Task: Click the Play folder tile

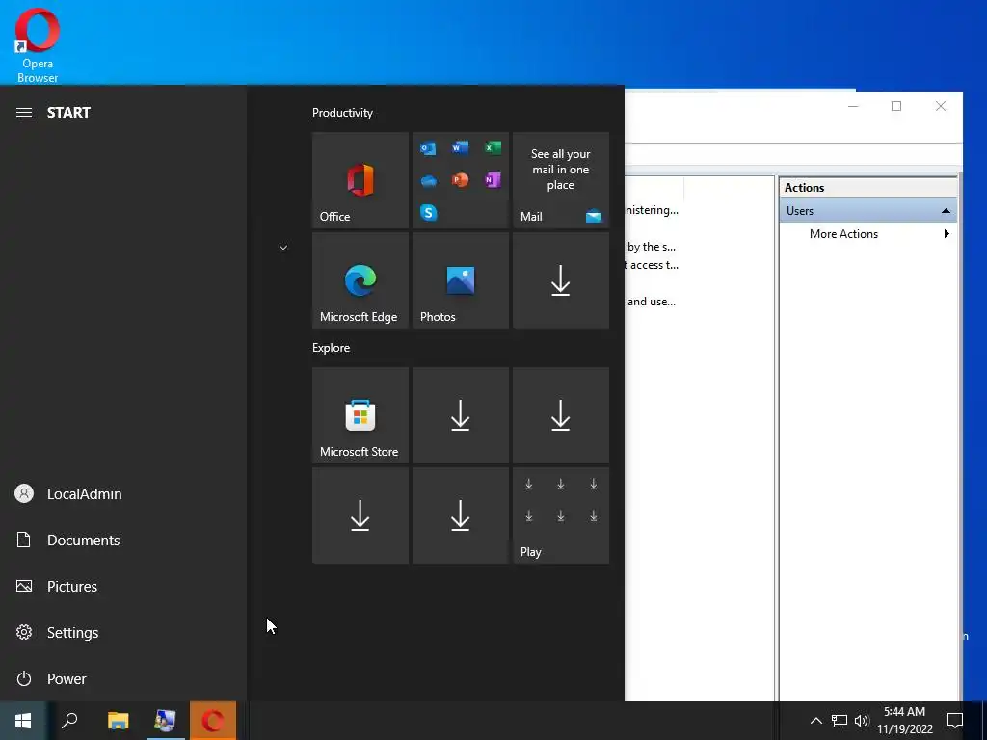Action: coord(560,515)
